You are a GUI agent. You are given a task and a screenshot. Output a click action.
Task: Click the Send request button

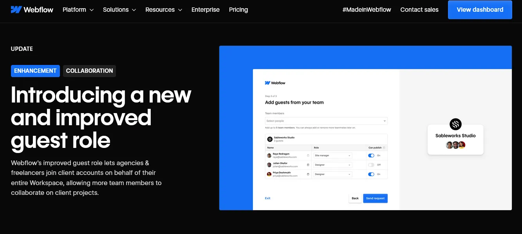pyautogui.click(x=375, y=198)
